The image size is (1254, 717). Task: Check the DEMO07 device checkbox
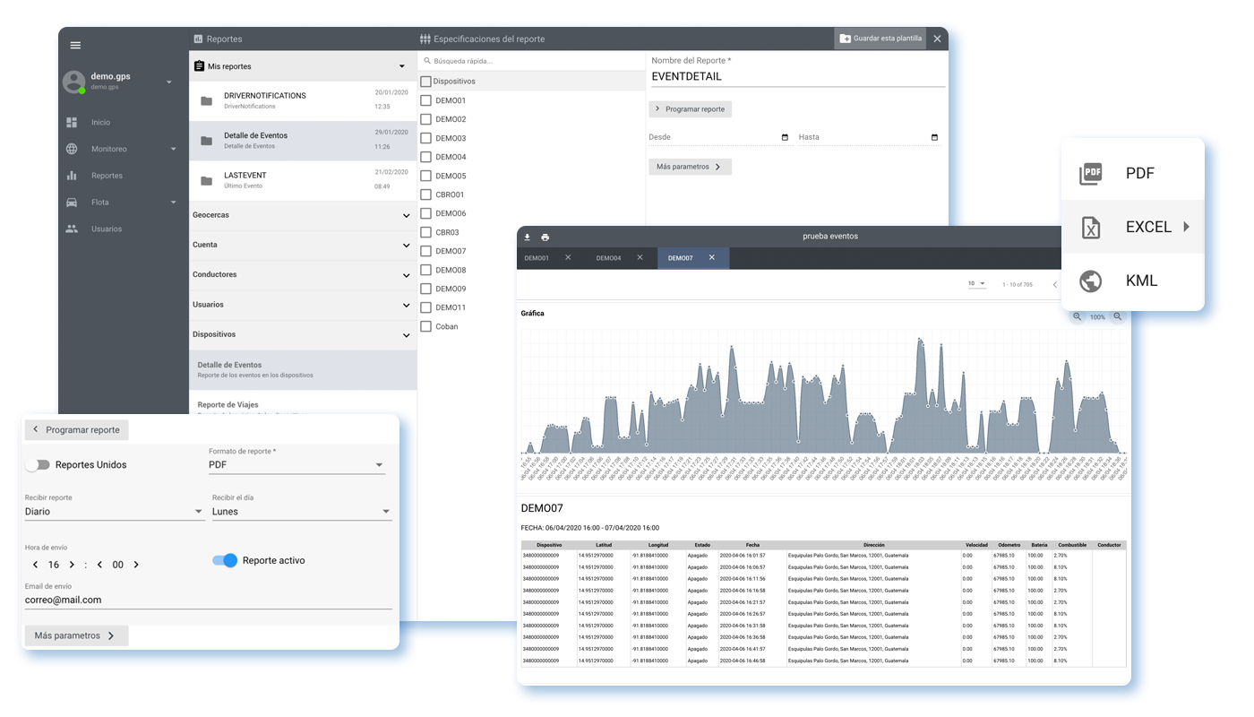426,251
